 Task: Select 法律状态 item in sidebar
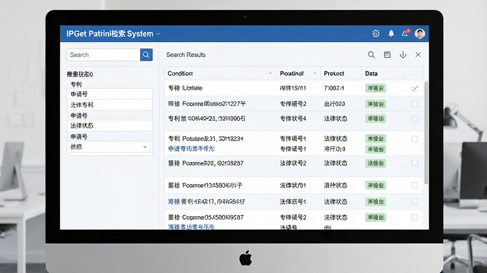coord(109,126)
